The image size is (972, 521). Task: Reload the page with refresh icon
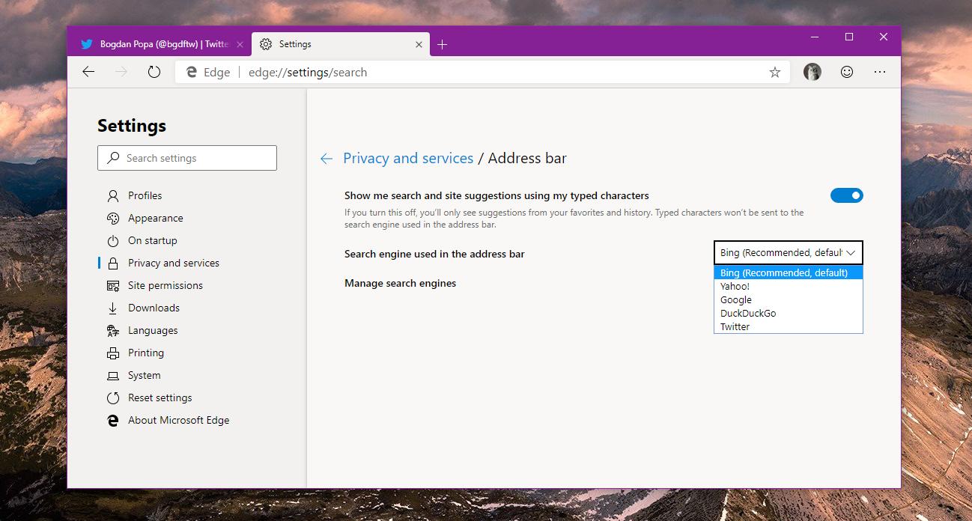click(154, 72)
